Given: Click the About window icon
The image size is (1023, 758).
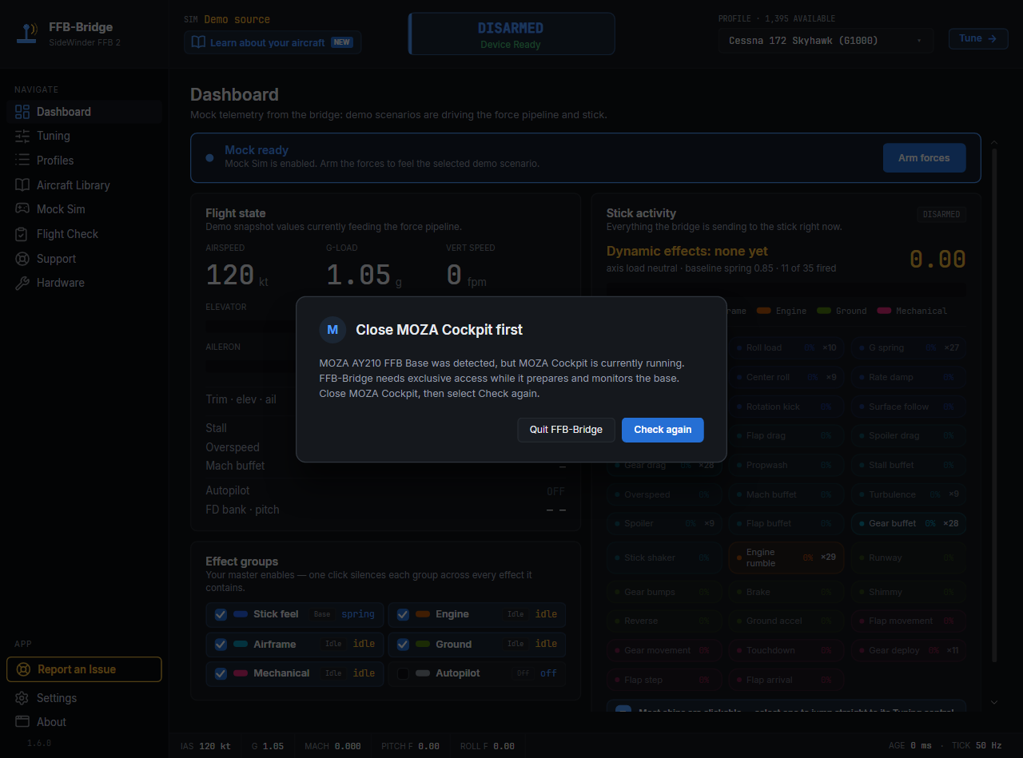Looking at the screenshot, I should coord(22,722).
